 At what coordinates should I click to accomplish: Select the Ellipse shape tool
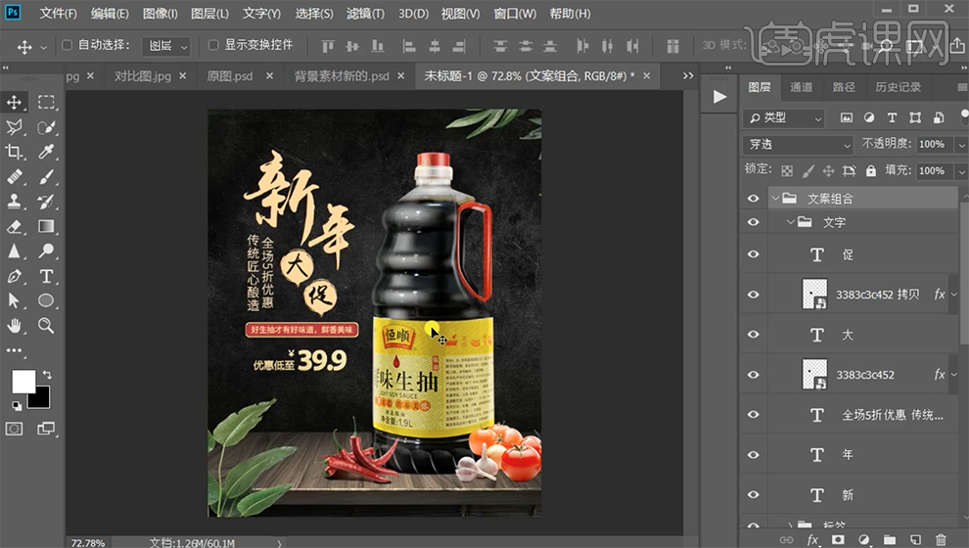pyautogui.click(x=46, y=300)
